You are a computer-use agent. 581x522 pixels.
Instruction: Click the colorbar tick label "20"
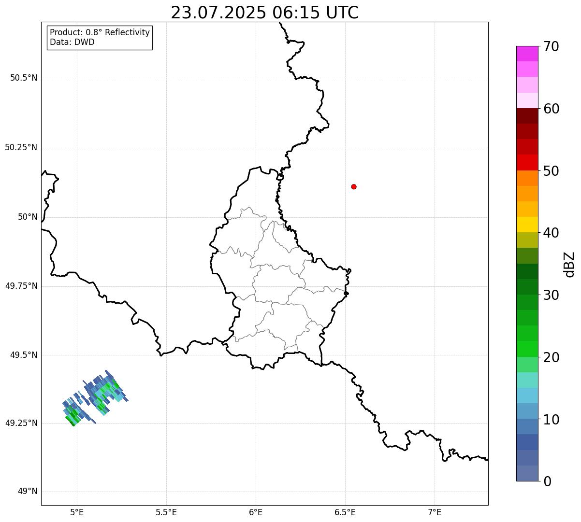coord(552,357)
